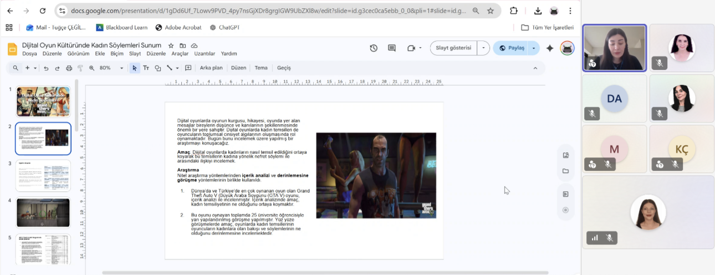This screenshot has height=275, width=715.
Task: Toggle the bookmark star in address bar
Action: pos(491,11)
